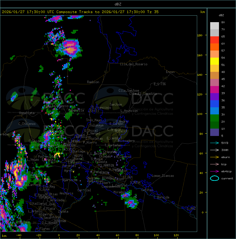Click the magenta eb+bip arrow legend icon

214,171
